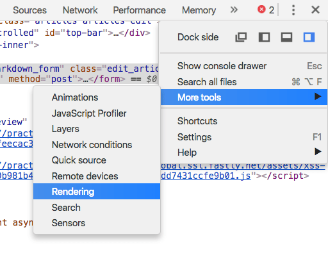328x257 pixels.
Task: Dock DevTools to left side icon
Action: coord(264,37)
